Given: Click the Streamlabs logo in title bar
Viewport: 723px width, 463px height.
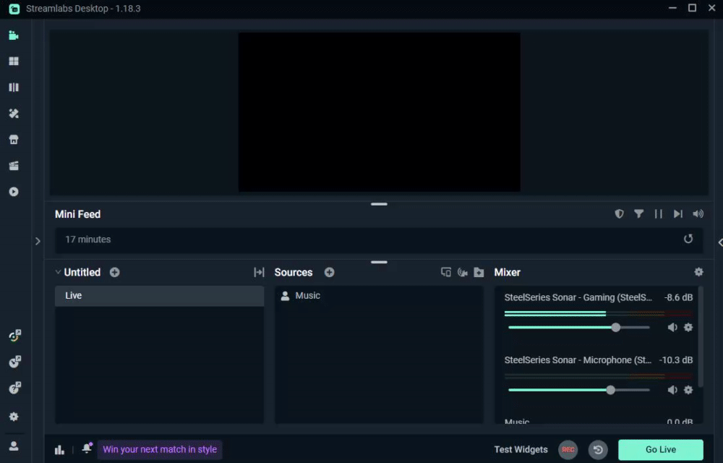Looking at the screenshot, I should (14, 9).
